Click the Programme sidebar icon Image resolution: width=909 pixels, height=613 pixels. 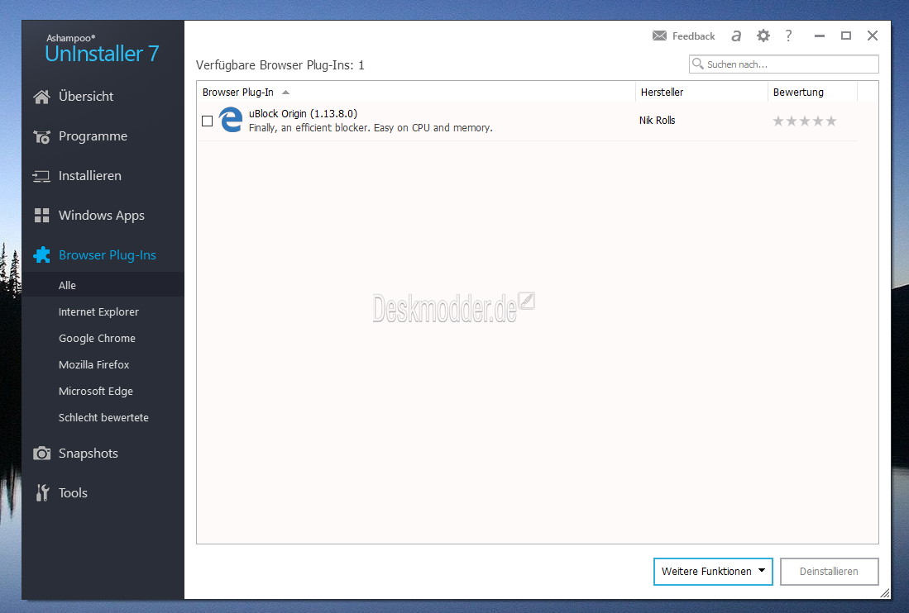coord(41,136)
